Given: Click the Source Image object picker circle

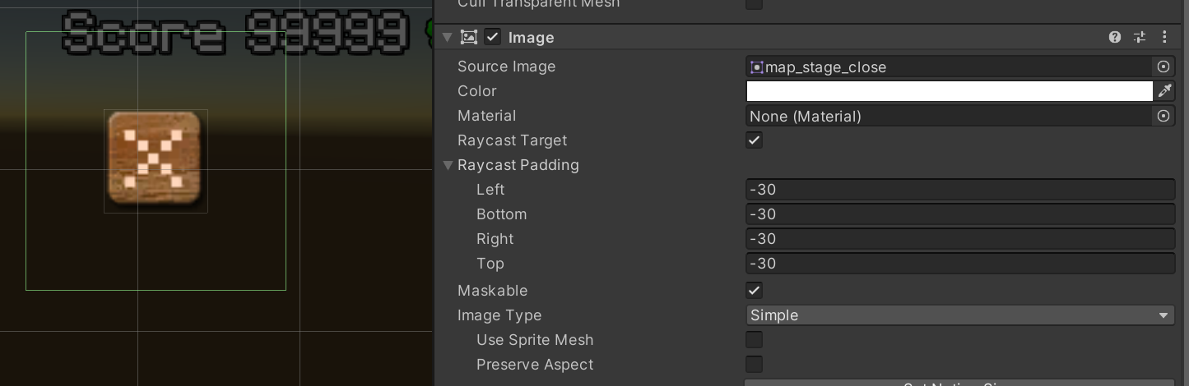Looking at the screenshot, I should 1163,67.
